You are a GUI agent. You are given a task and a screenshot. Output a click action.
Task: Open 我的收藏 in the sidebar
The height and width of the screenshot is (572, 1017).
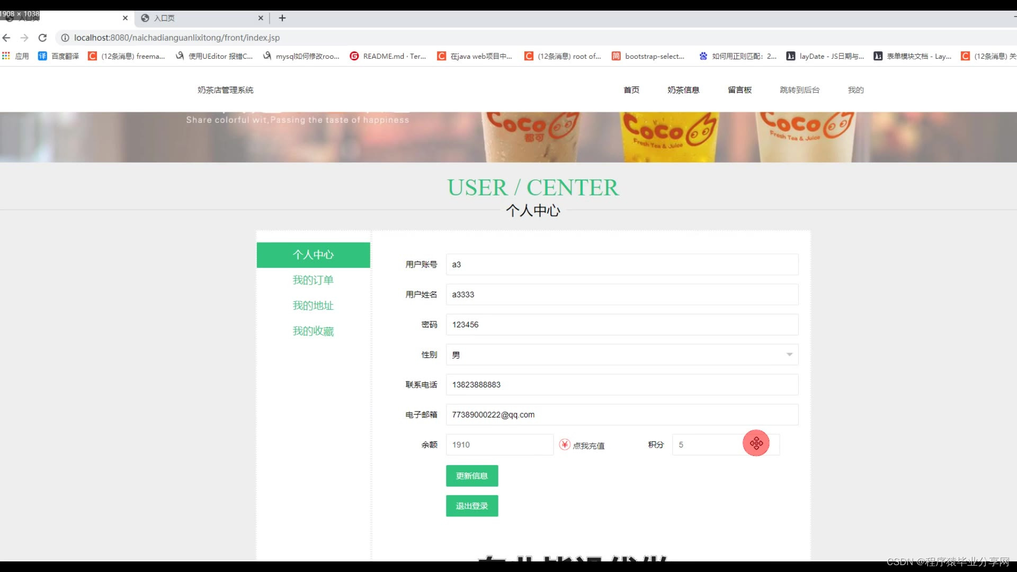point(313,331)
